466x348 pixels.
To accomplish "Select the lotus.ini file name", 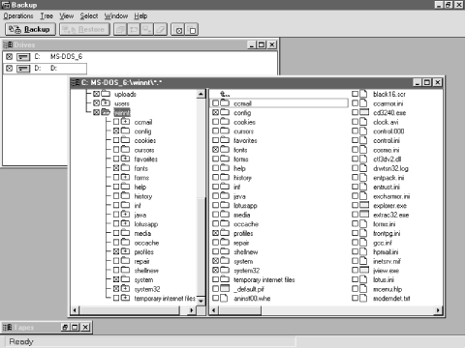I will (384, 279).
